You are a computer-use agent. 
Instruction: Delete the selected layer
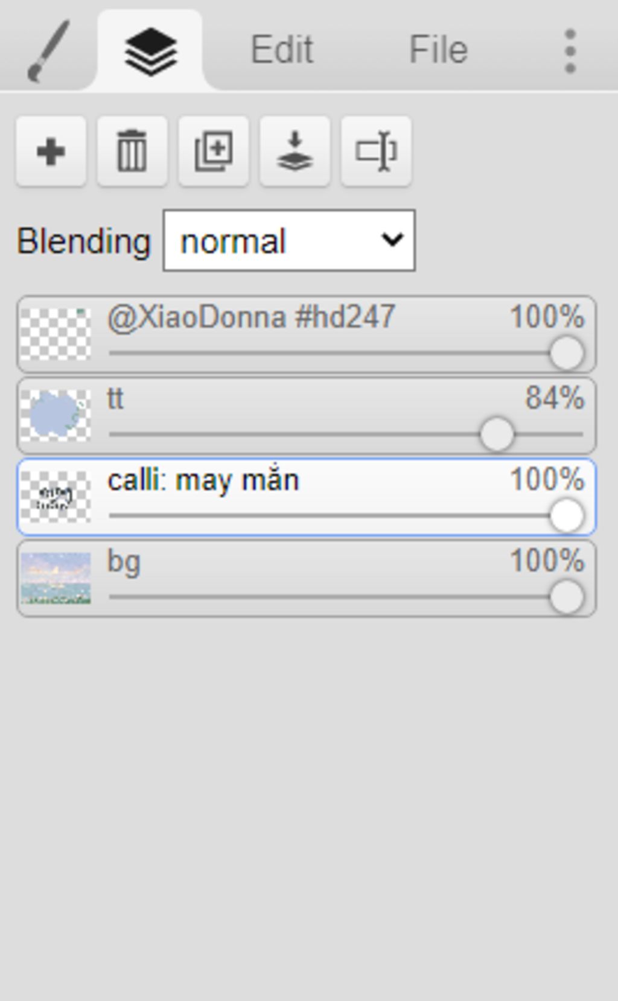(x=132, y=151)
